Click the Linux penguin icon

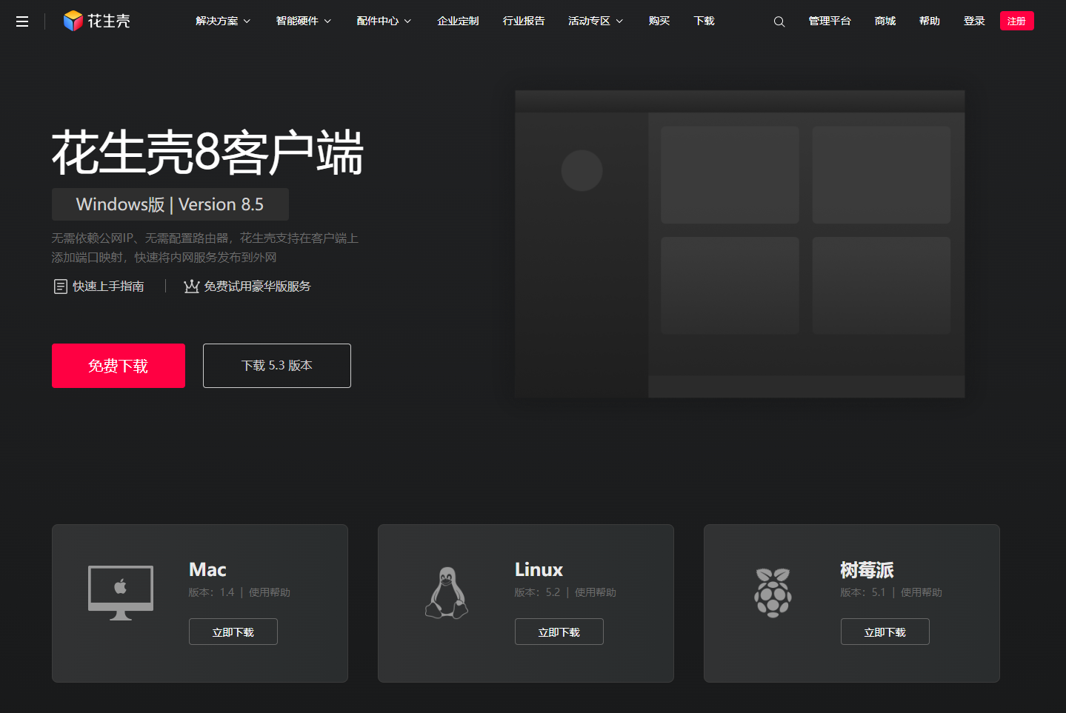point(447,592)
